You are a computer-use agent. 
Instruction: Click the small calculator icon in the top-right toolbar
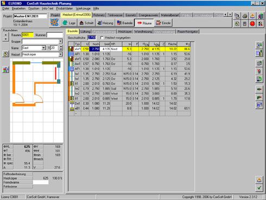(x=245, y=24)
